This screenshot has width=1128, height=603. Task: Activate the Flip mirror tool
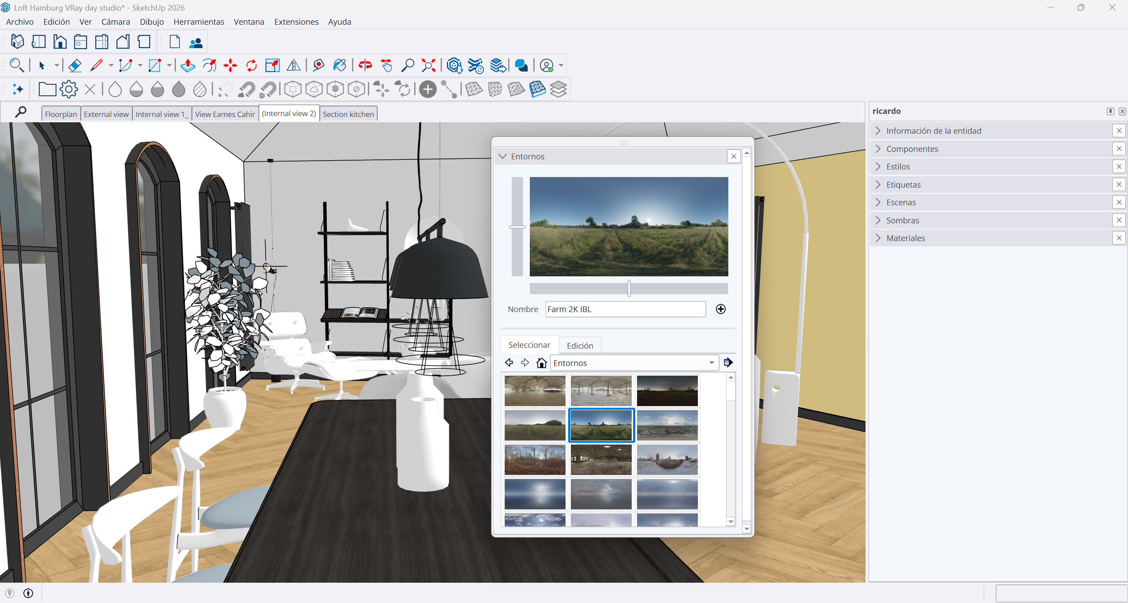[x=294, y=65]
